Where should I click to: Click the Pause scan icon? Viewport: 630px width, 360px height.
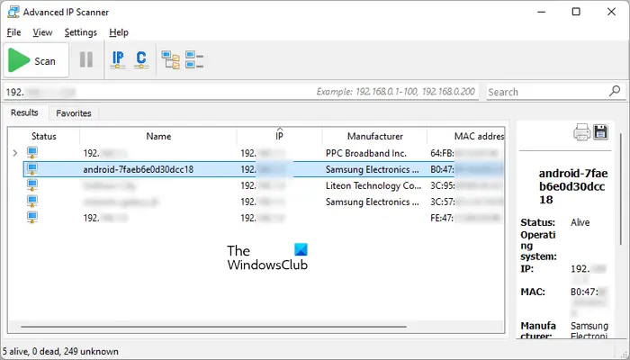tap(86, 60)
